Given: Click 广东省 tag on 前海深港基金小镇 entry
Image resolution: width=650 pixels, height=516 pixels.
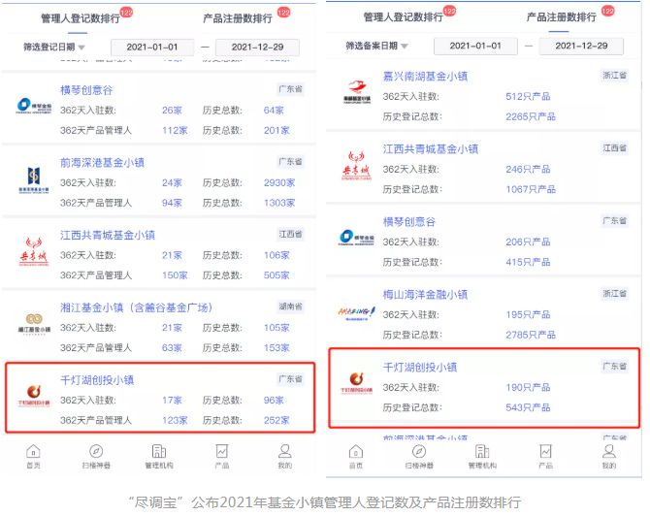Looking at the screenshot, I should (291, 162).
